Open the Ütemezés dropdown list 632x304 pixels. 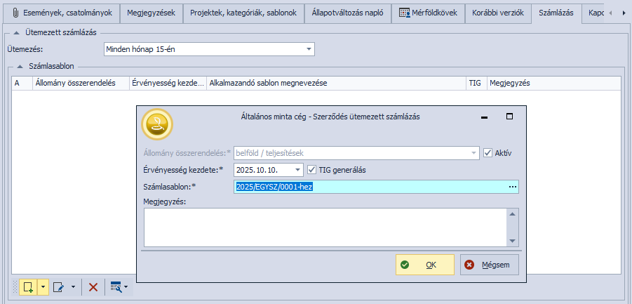[309, 49]
